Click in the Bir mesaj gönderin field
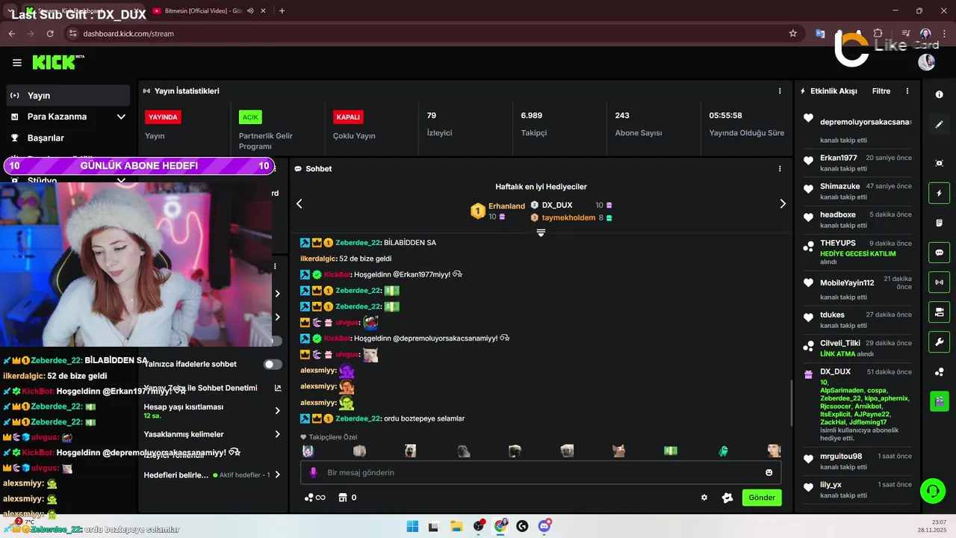Viewport: 956px width, 538px height. 541,472
